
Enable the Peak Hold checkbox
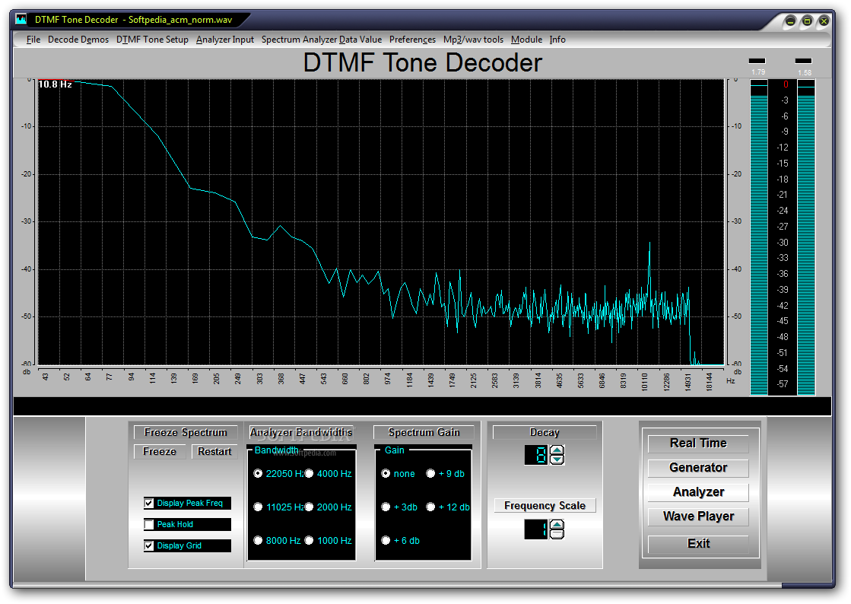click(149, 524)
